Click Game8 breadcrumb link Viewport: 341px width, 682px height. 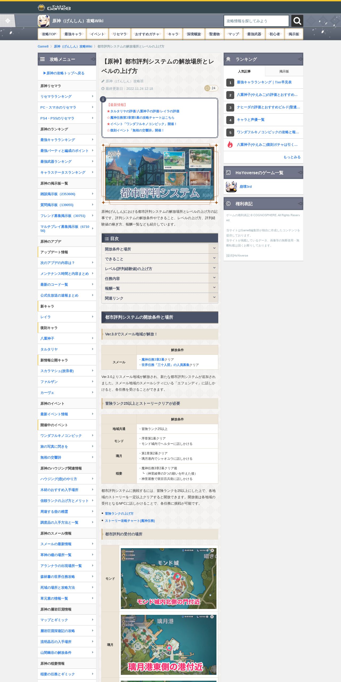[43, 46]
